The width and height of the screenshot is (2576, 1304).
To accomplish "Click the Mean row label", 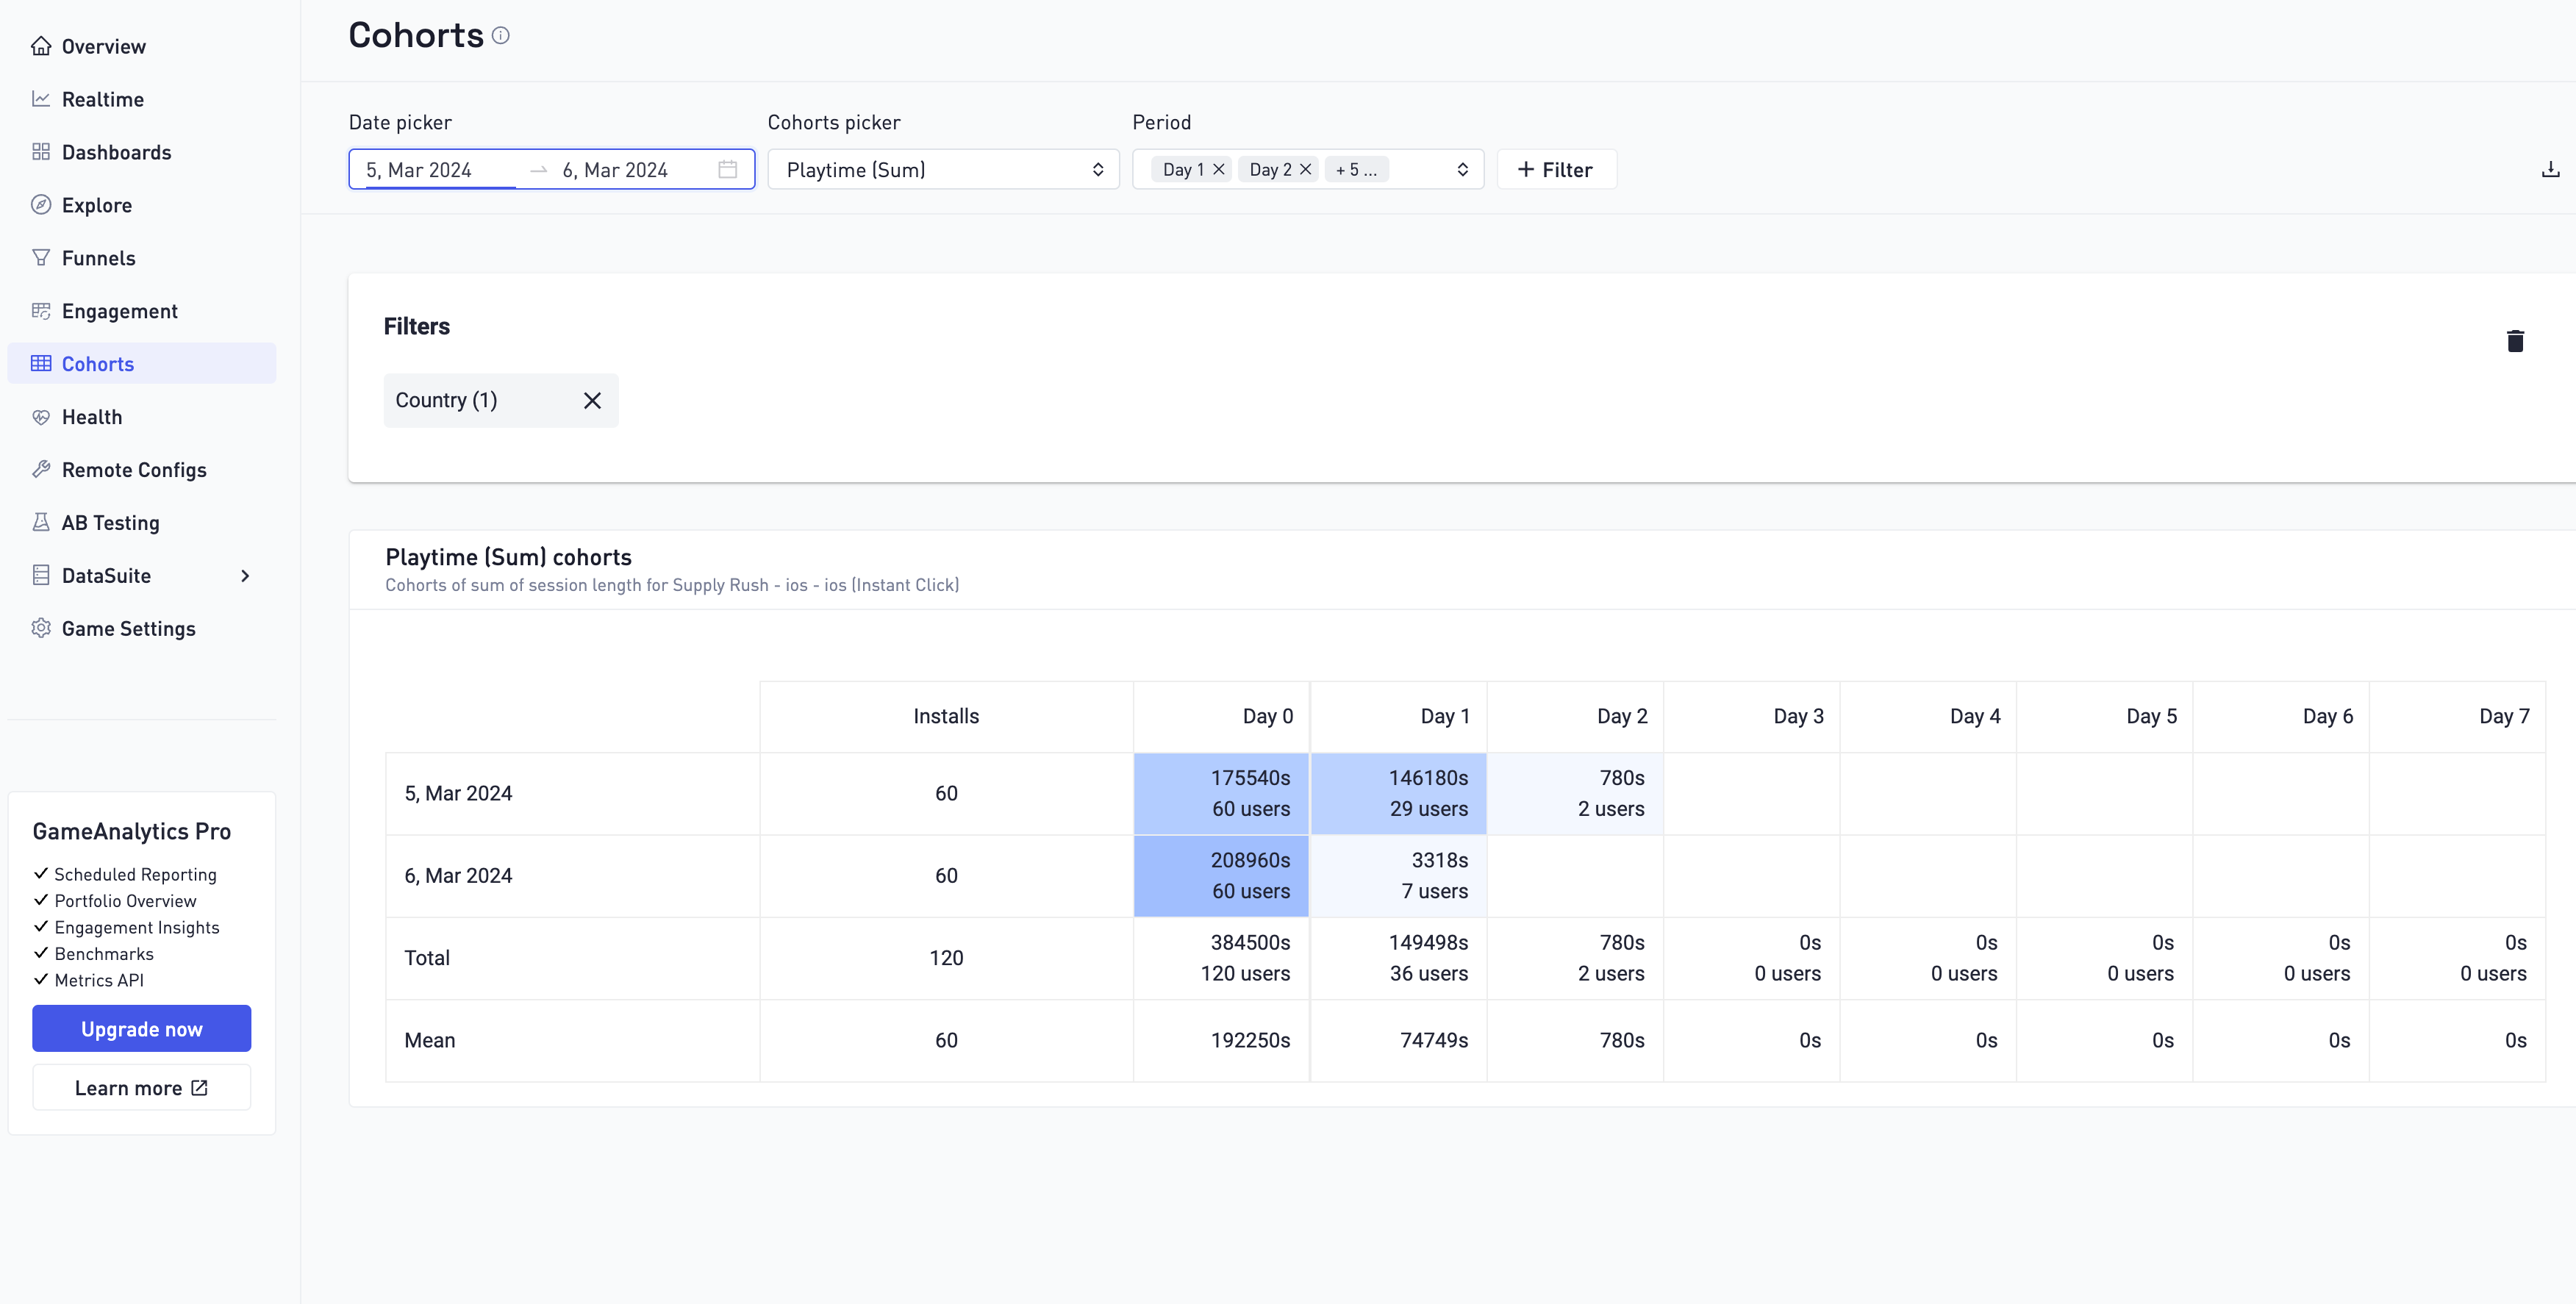I will click(x=430, y=1041).
